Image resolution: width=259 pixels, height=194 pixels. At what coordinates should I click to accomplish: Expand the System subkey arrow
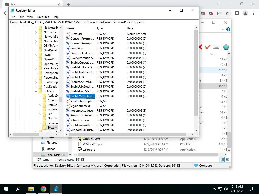(x=40, y=128)
